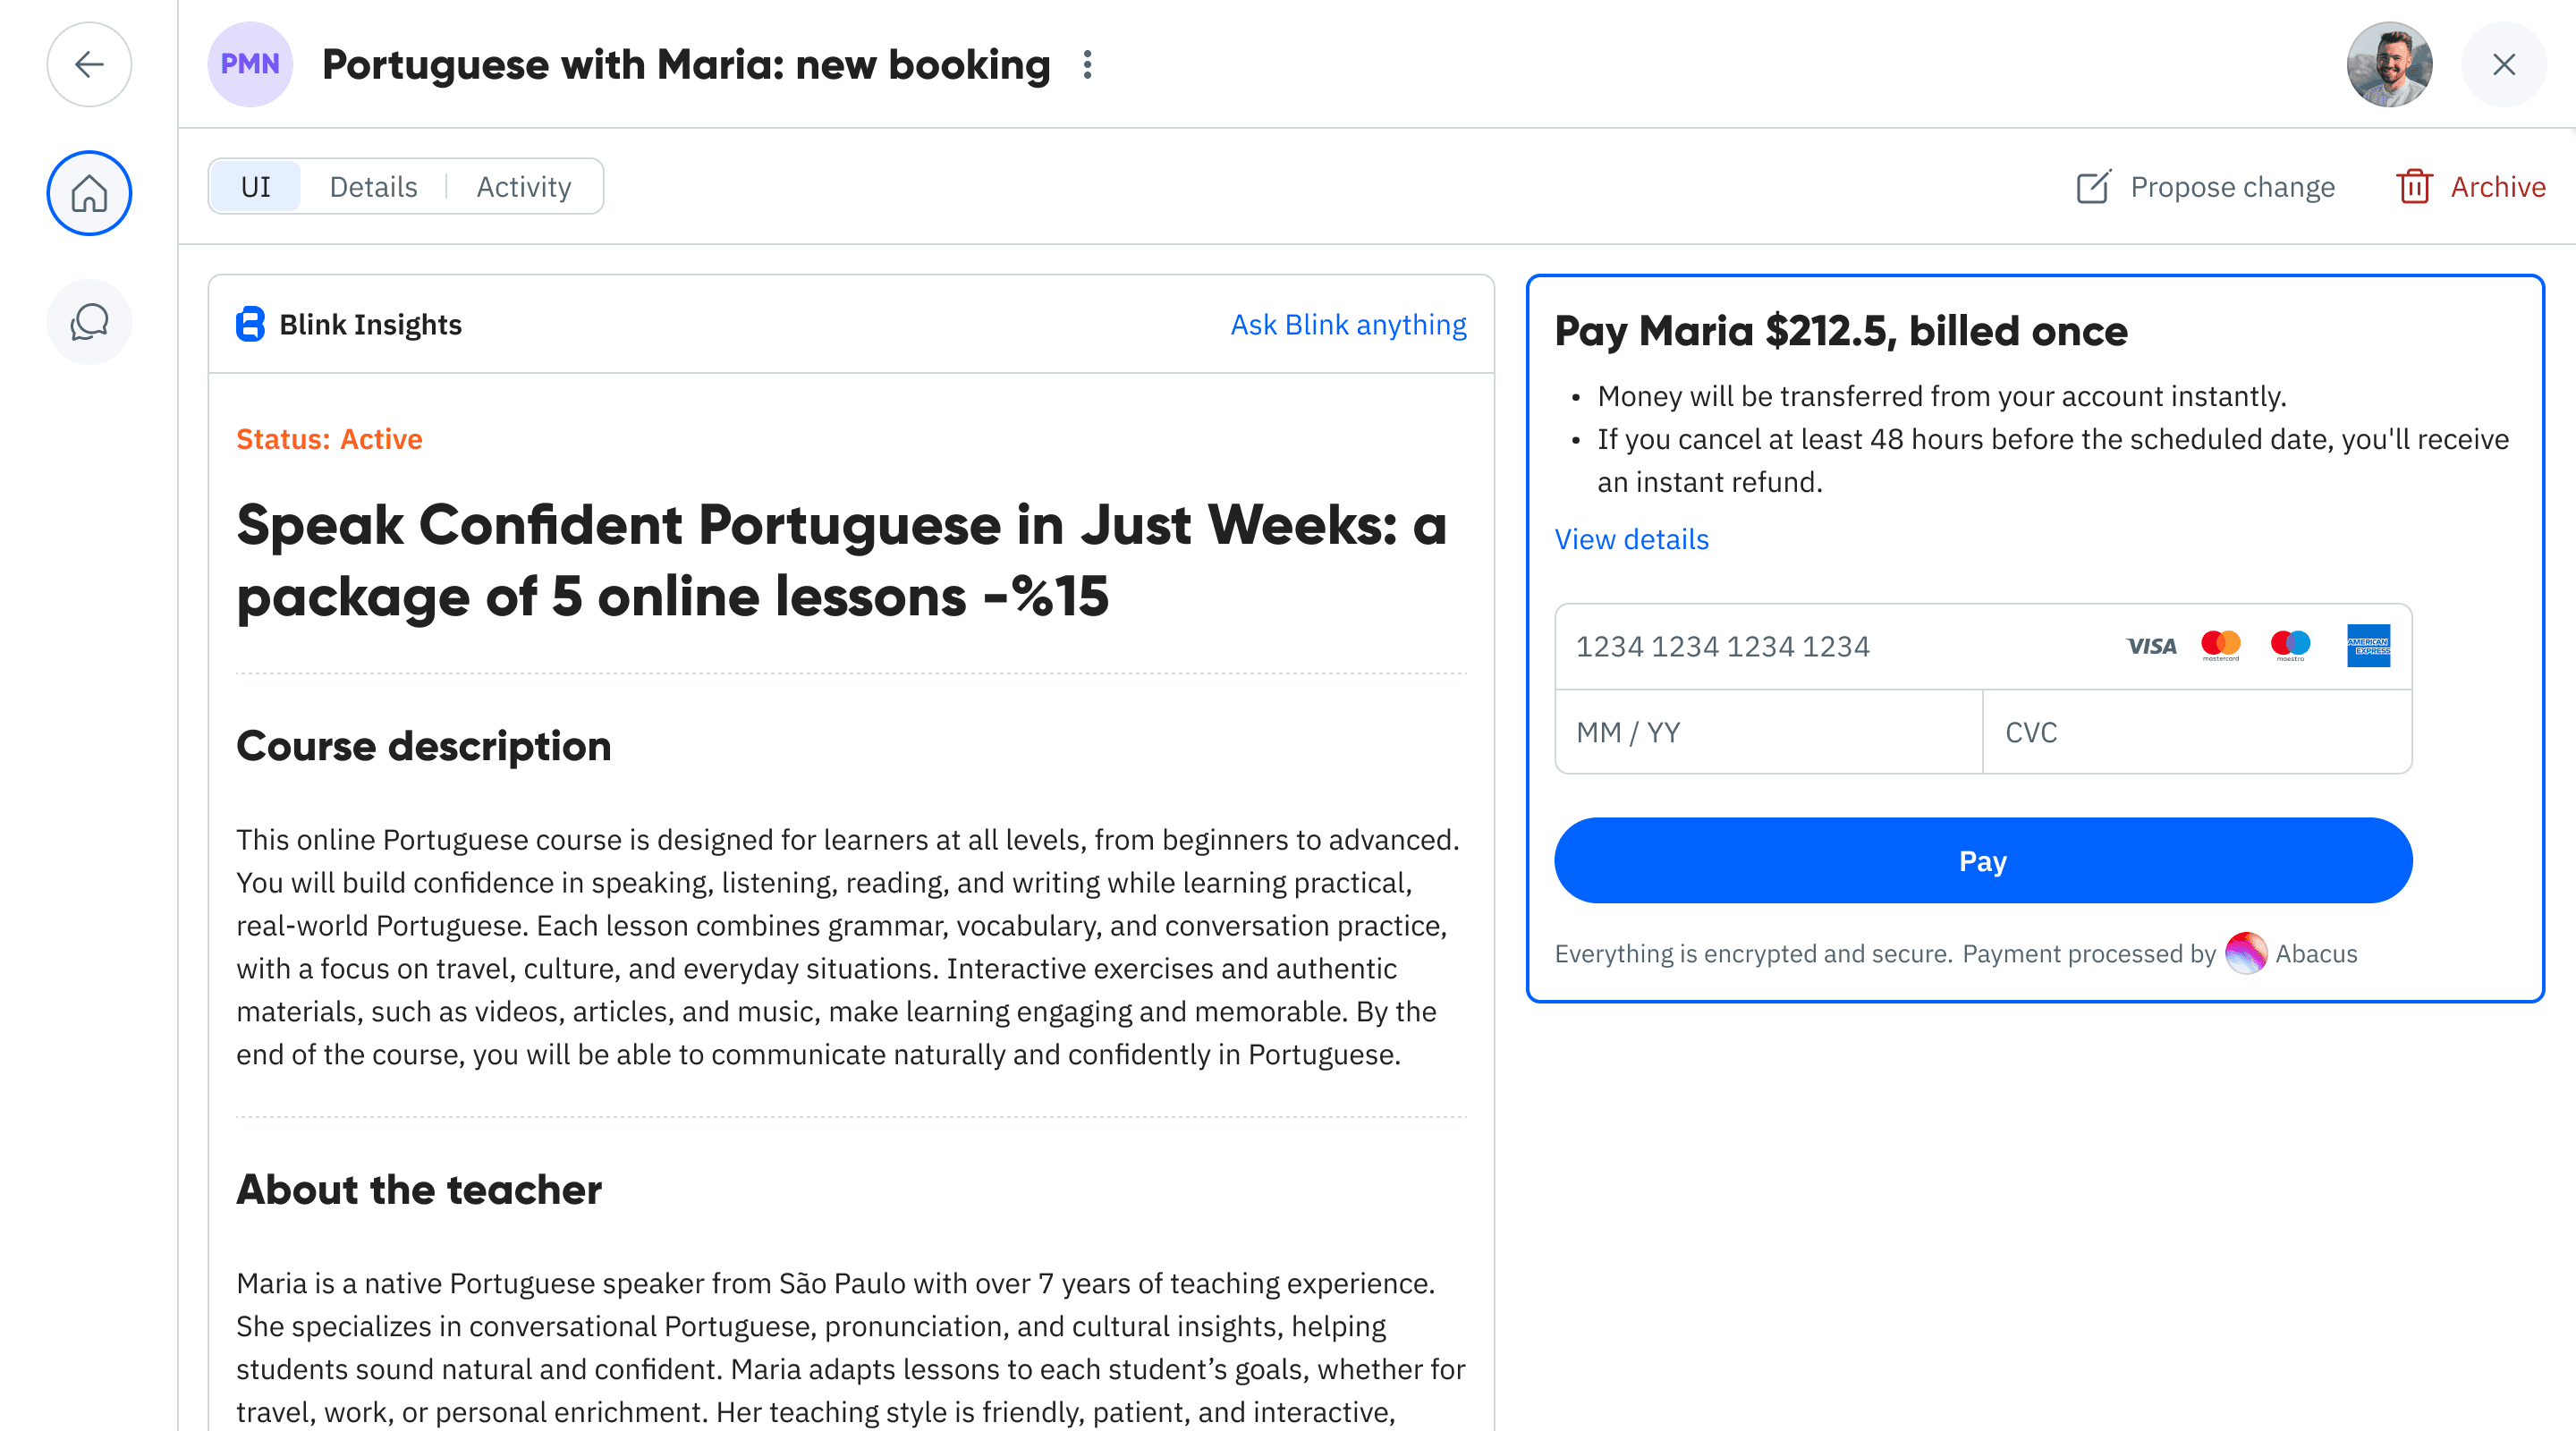
Task: Open the three-dot options menu
Action: pyautogui.click(x=1087, y=64)
